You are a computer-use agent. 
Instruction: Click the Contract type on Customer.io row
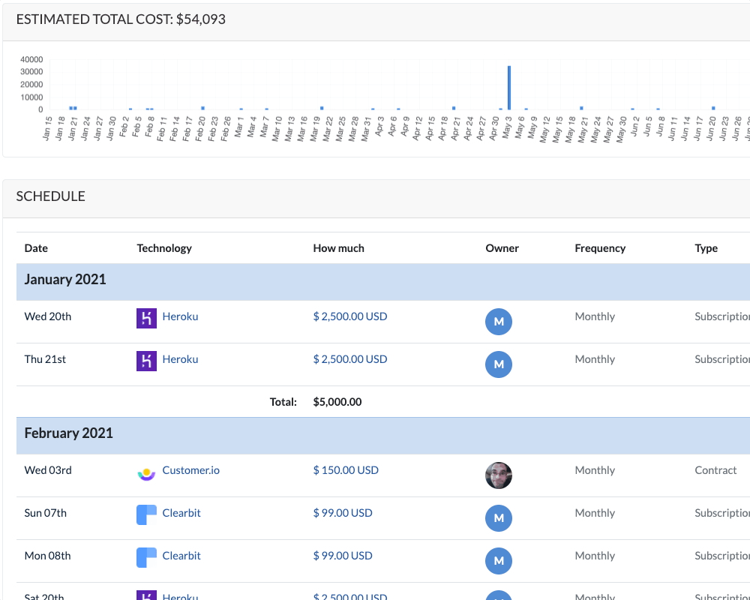pos(715,469)
